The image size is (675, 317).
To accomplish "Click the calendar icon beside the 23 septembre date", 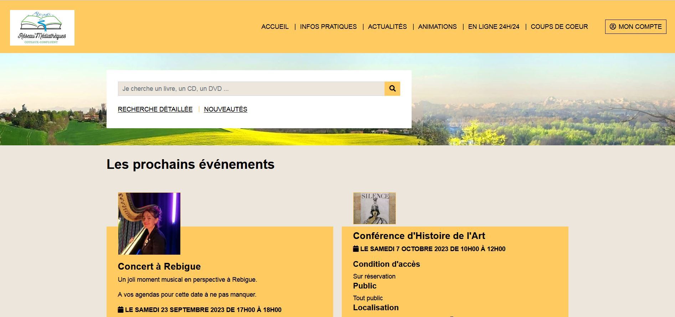I will [x=120, y=310].
